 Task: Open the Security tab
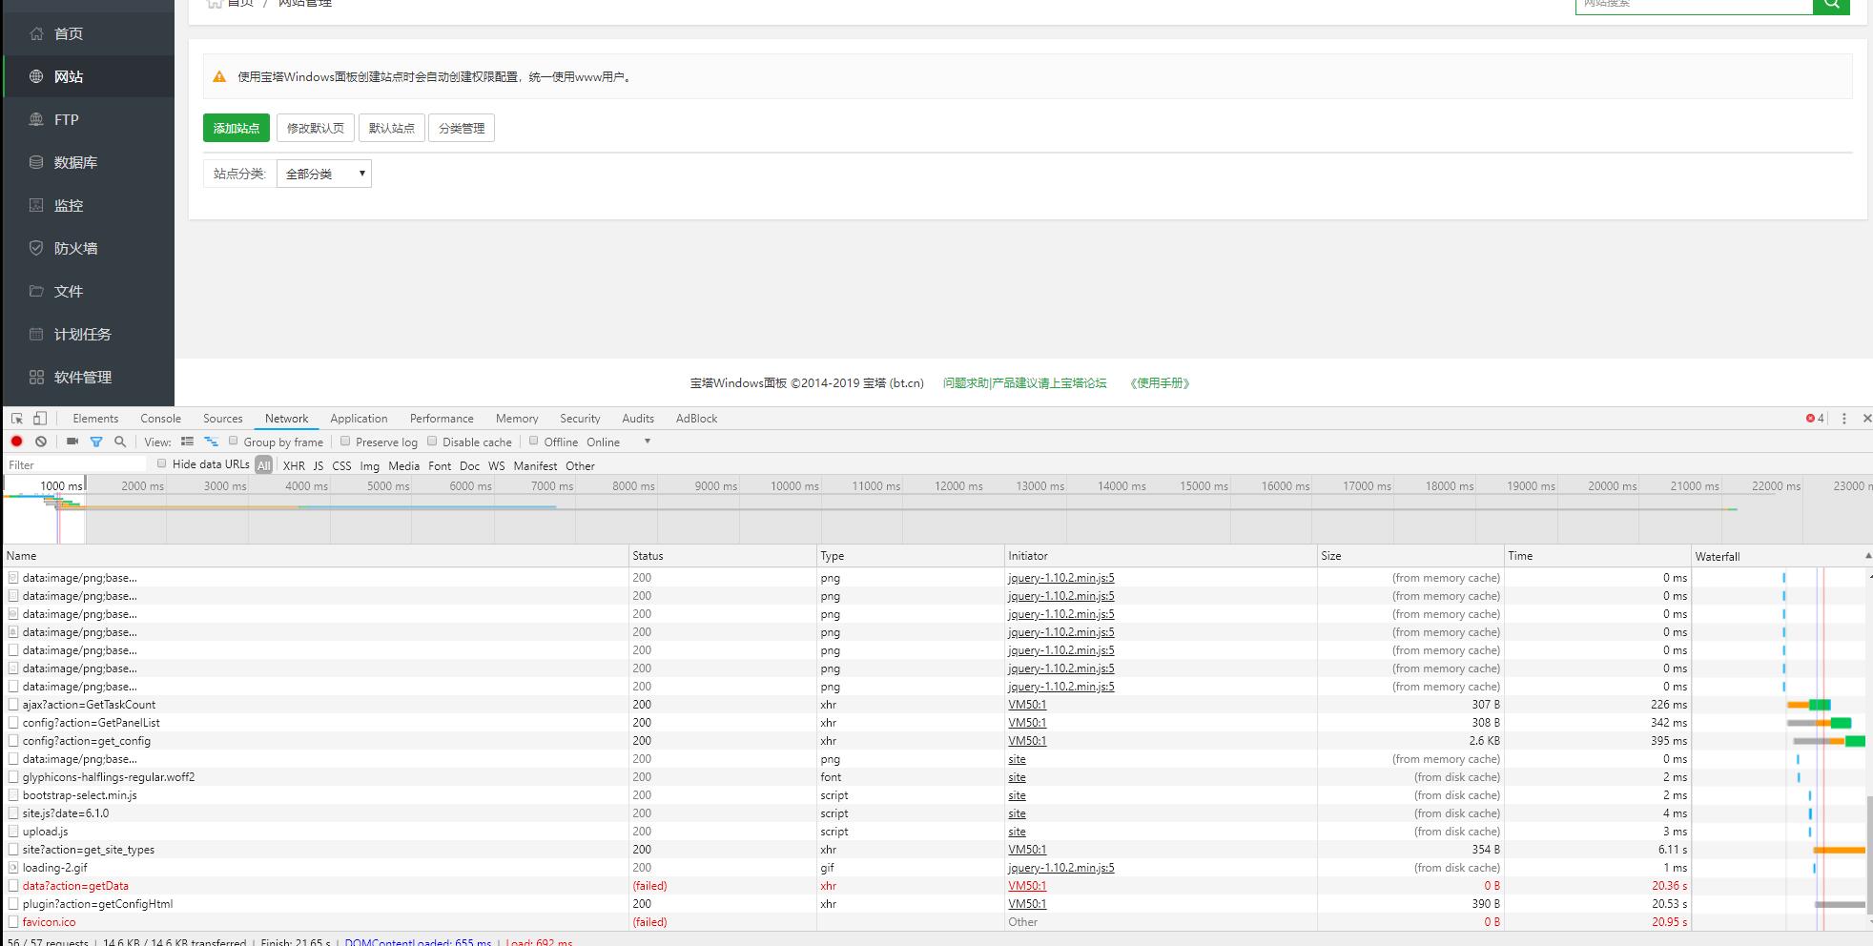pyautogui.click(x=580, y=419)
